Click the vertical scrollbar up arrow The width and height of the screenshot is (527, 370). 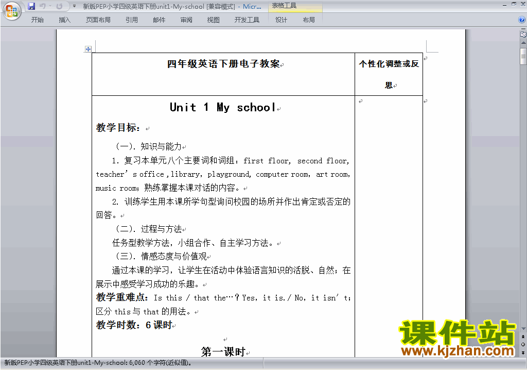(523, 43)
